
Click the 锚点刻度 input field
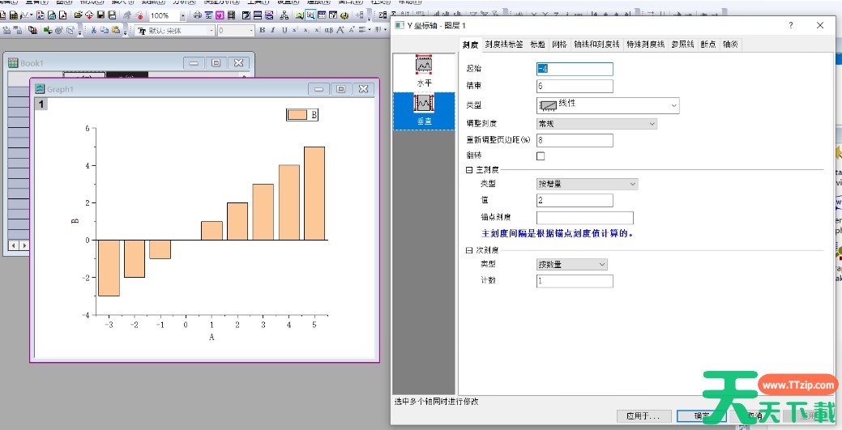pos(585,217)
